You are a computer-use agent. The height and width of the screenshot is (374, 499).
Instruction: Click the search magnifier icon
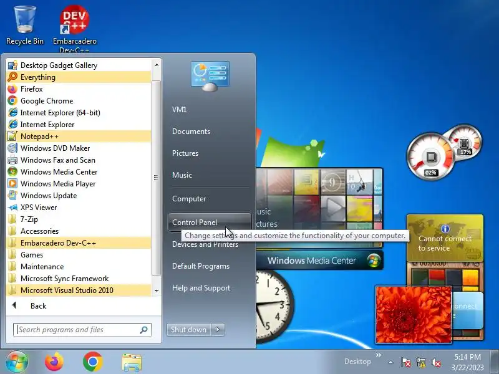144,330
